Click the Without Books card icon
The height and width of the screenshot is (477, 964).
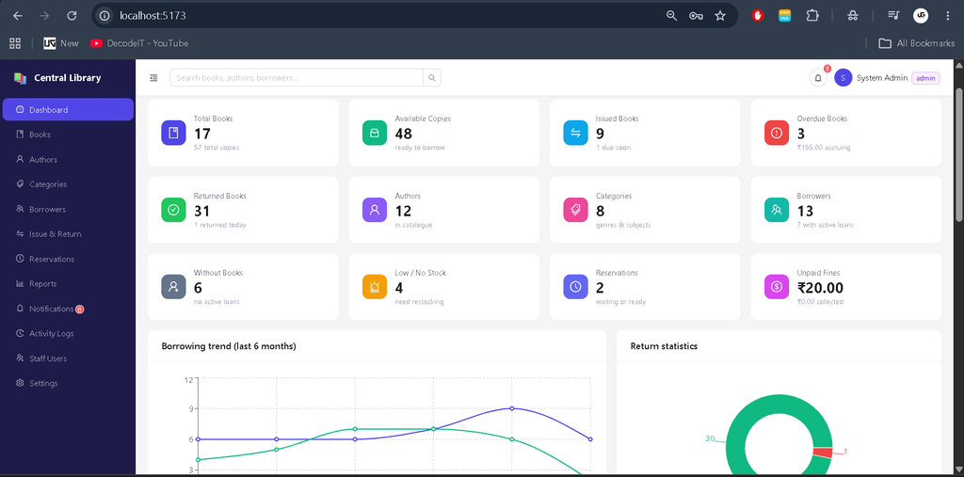[173, 286]
